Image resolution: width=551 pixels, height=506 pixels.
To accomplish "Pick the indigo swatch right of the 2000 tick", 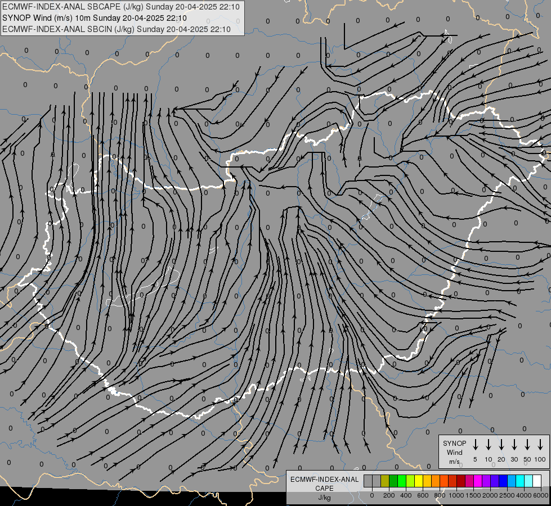I will (495, 481).
